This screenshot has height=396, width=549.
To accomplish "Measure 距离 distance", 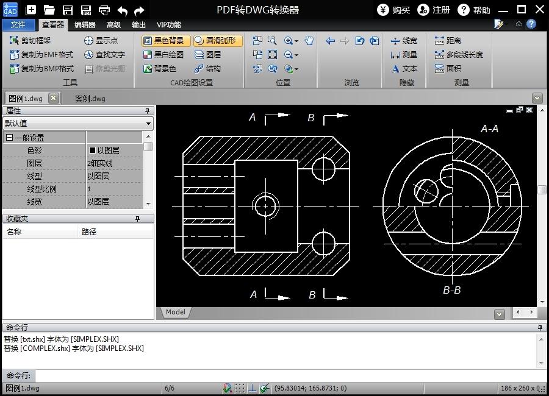I will click(x=448, y=41).
